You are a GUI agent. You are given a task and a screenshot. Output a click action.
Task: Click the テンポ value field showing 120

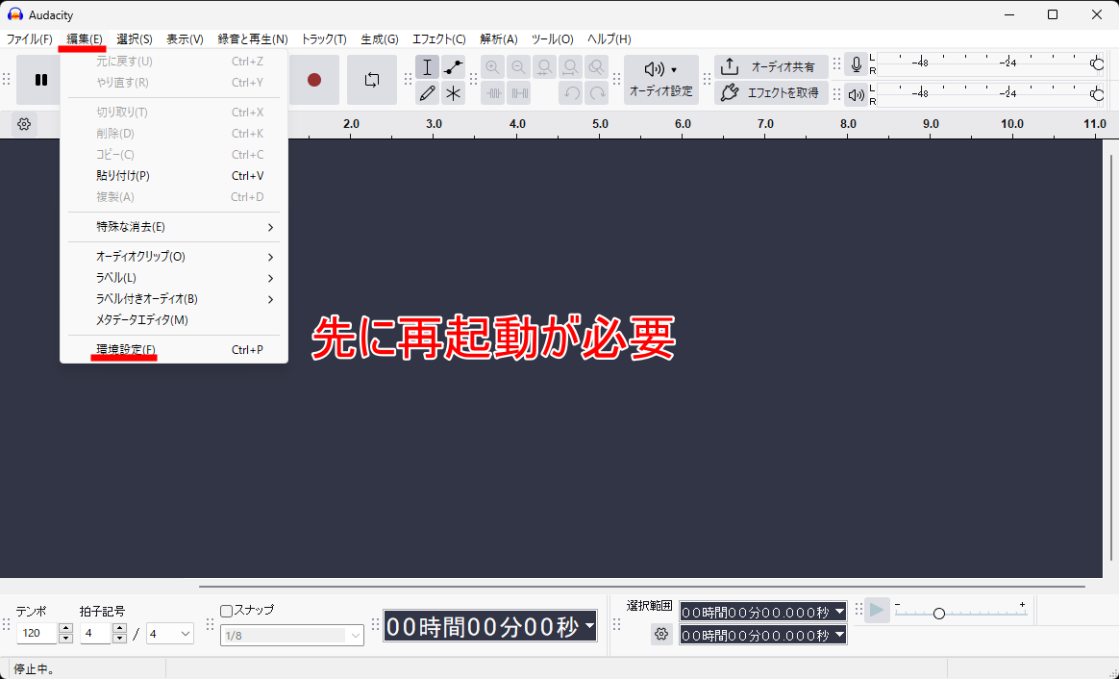click(37, 633)
